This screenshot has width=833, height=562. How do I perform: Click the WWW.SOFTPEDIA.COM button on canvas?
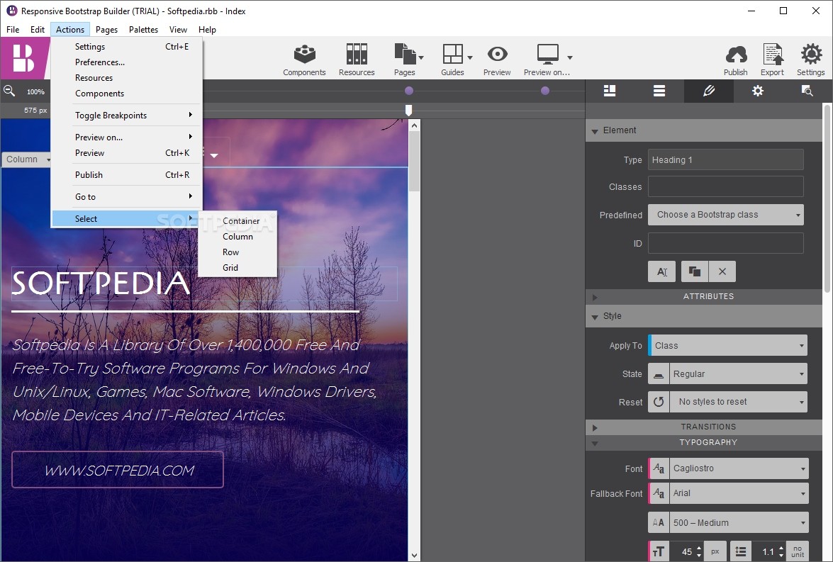pyautogui.click(x=118, y=470)
